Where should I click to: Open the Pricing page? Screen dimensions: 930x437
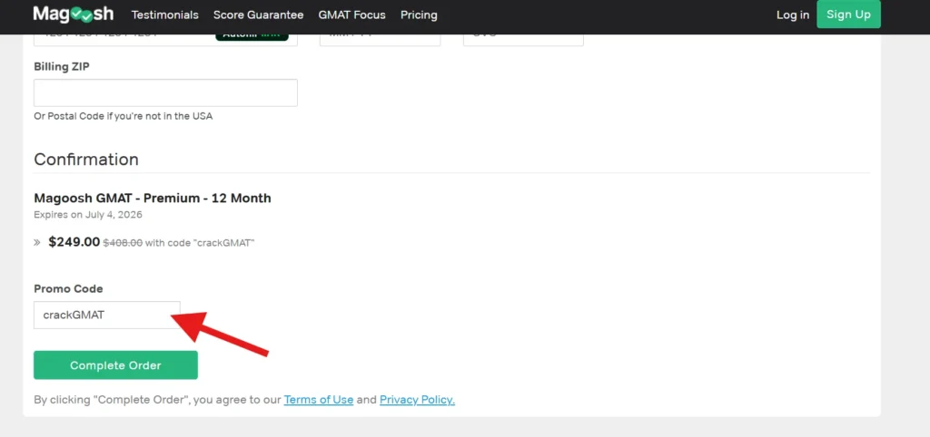click(x=419, y=15)
